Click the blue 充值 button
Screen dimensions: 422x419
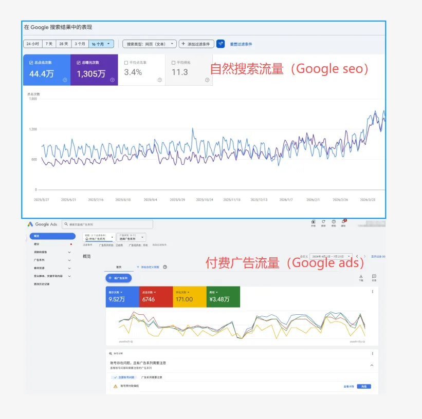click(364, 387)
